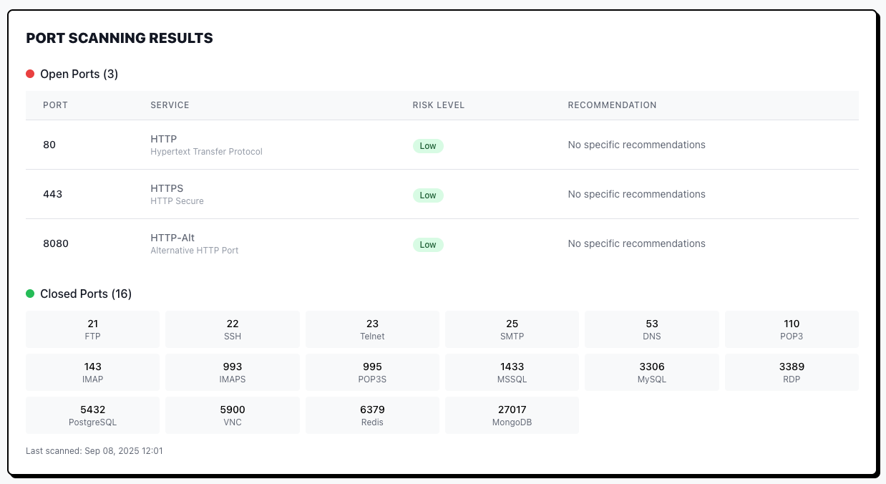886x484 pixels.
Task: Click the red Open Ports status dot
Action: point(30,74)
